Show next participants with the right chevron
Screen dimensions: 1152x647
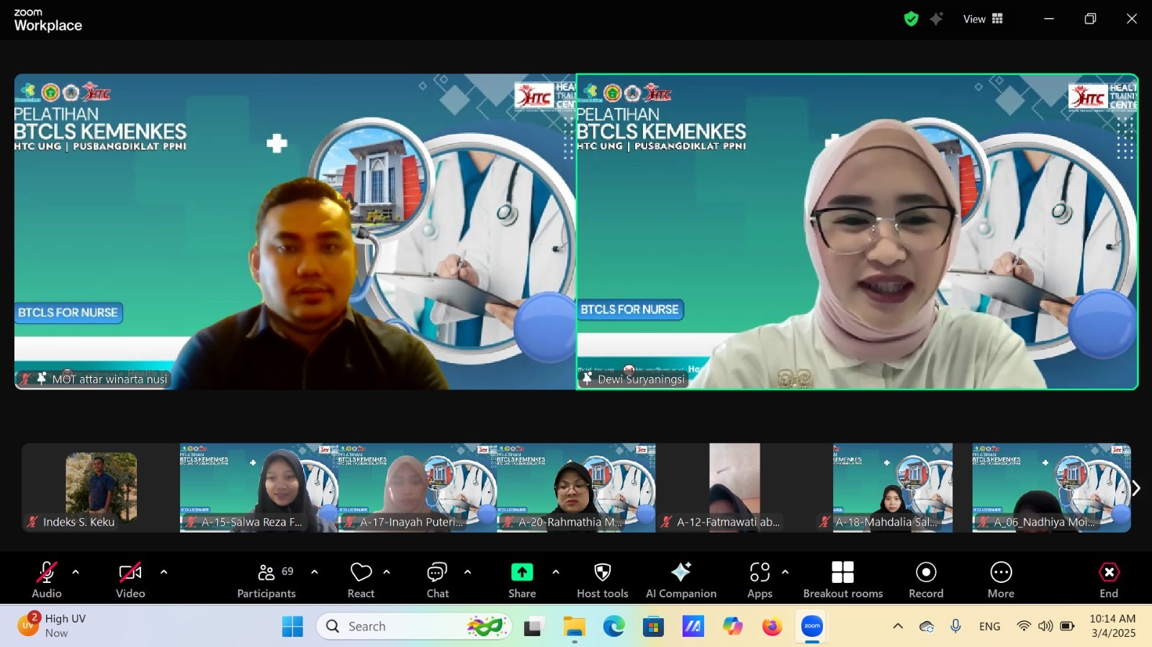coord(1136,488)
